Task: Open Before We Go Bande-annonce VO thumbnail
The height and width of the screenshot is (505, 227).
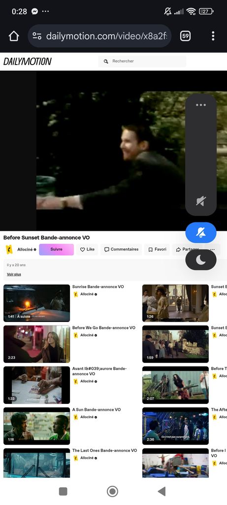Action: click(36, 344)
